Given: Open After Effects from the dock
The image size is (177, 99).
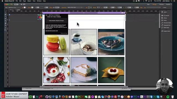Looking at the screenshot, I should coord(145,97).
